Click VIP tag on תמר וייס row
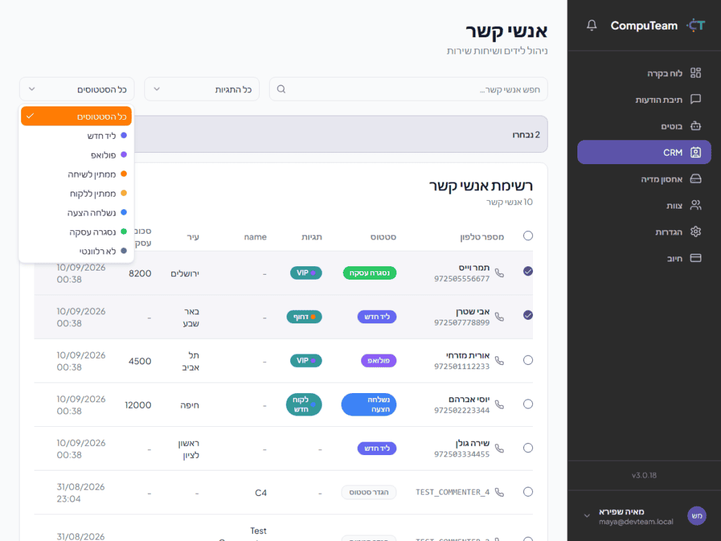 pos(306,273)
